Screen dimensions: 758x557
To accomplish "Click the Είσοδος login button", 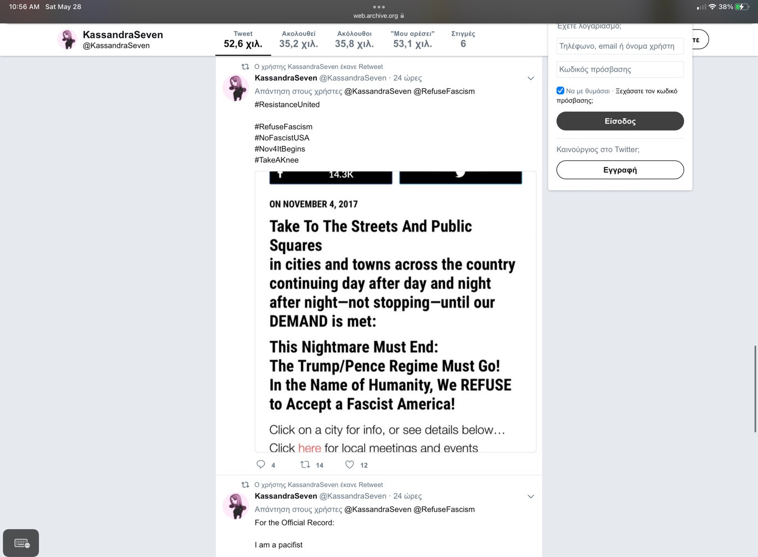I will point(620,121).
